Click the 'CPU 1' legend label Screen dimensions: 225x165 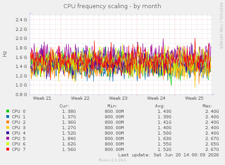click(x=19, y=117)
